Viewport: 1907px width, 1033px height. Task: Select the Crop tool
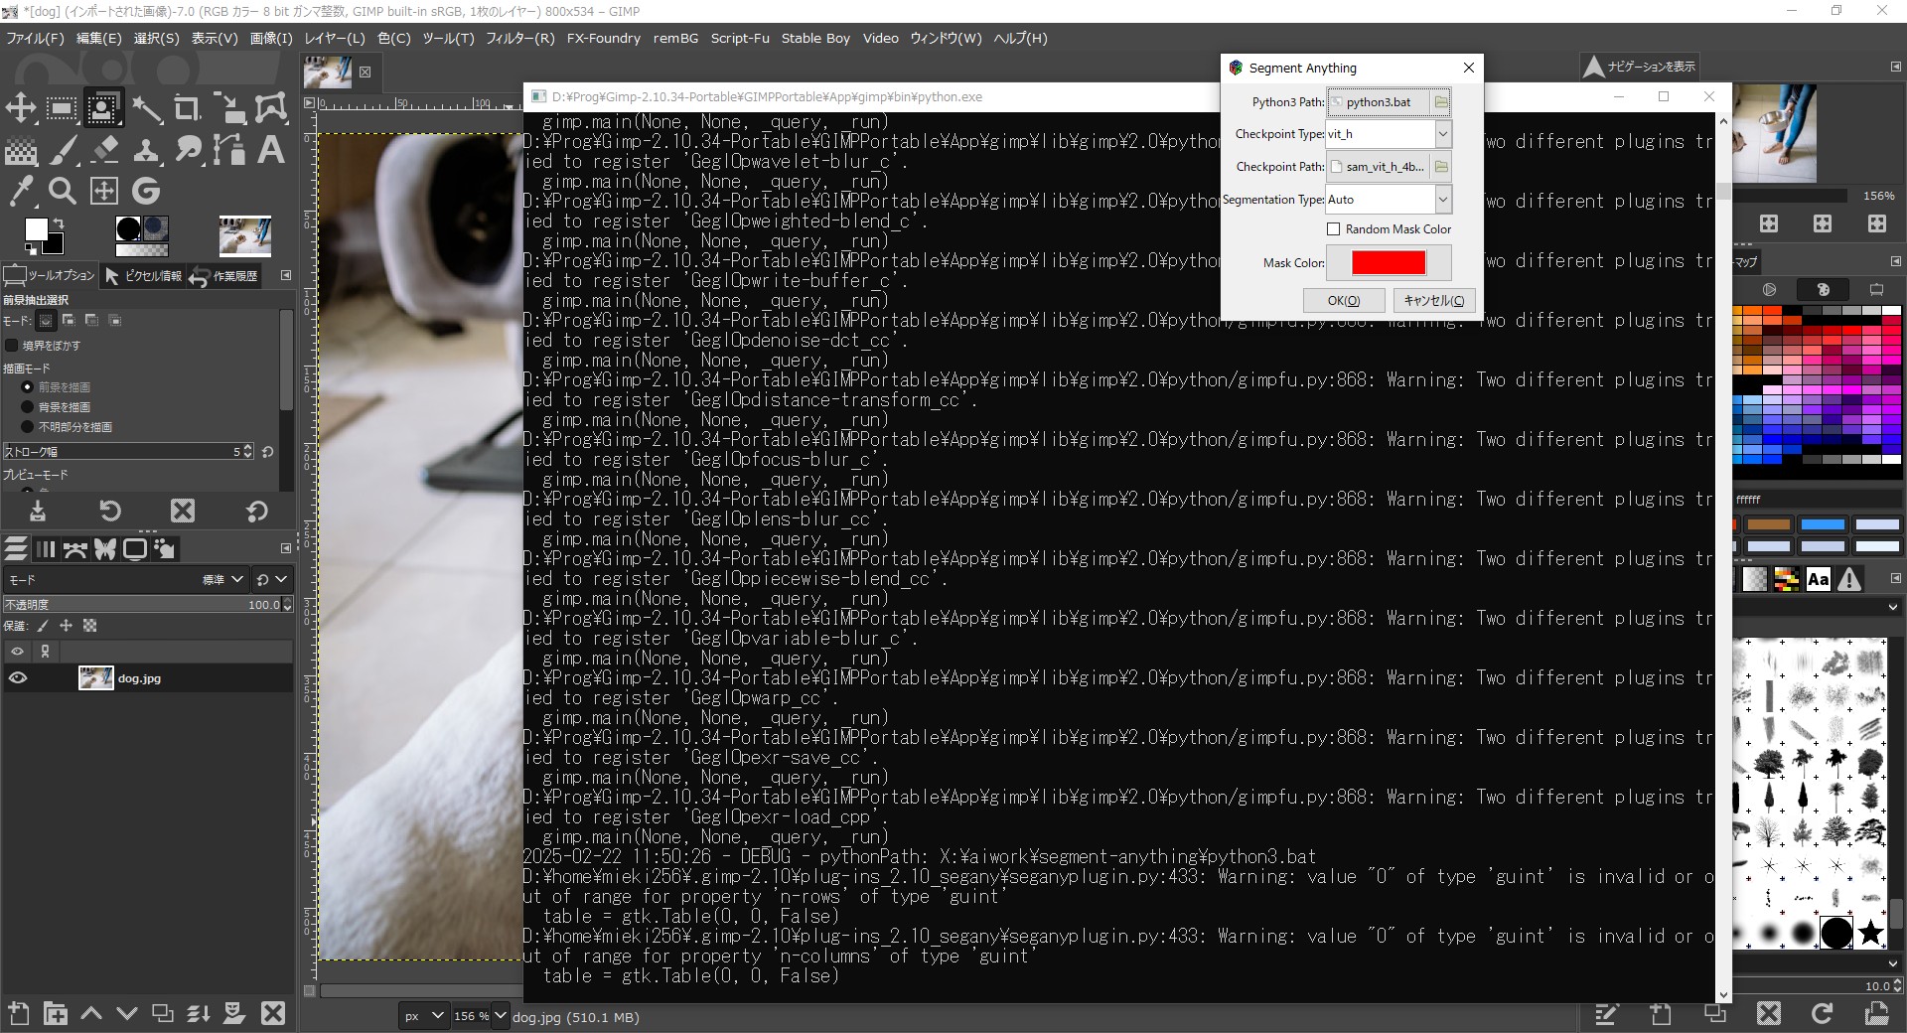187,108
